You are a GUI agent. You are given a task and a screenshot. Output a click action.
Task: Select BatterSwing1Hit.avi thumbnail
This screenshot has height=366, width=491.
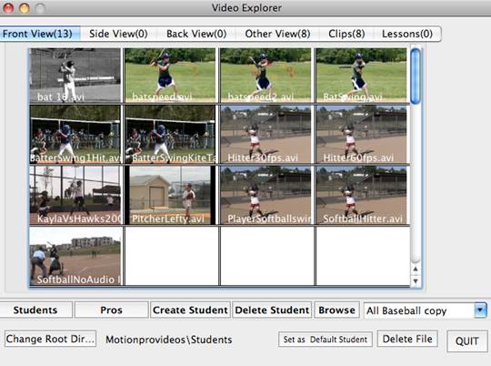pos(75,134)
